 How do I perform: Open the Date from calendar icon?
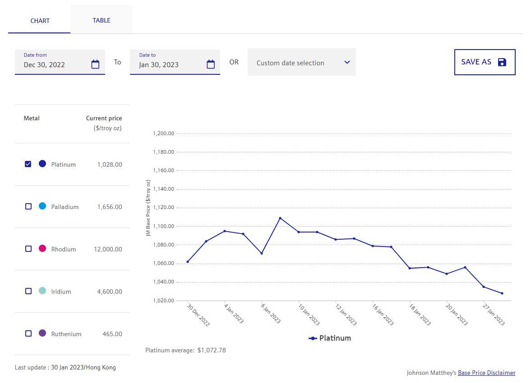[95, 64]
